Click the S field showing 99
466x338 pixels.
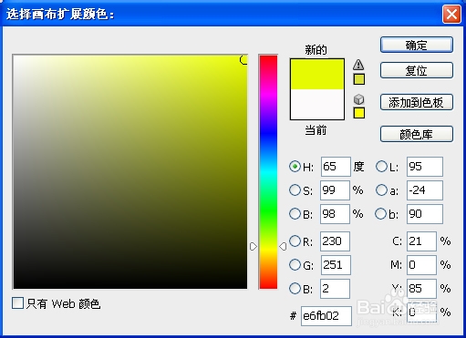pyautogui.click(x=335, y=190)
